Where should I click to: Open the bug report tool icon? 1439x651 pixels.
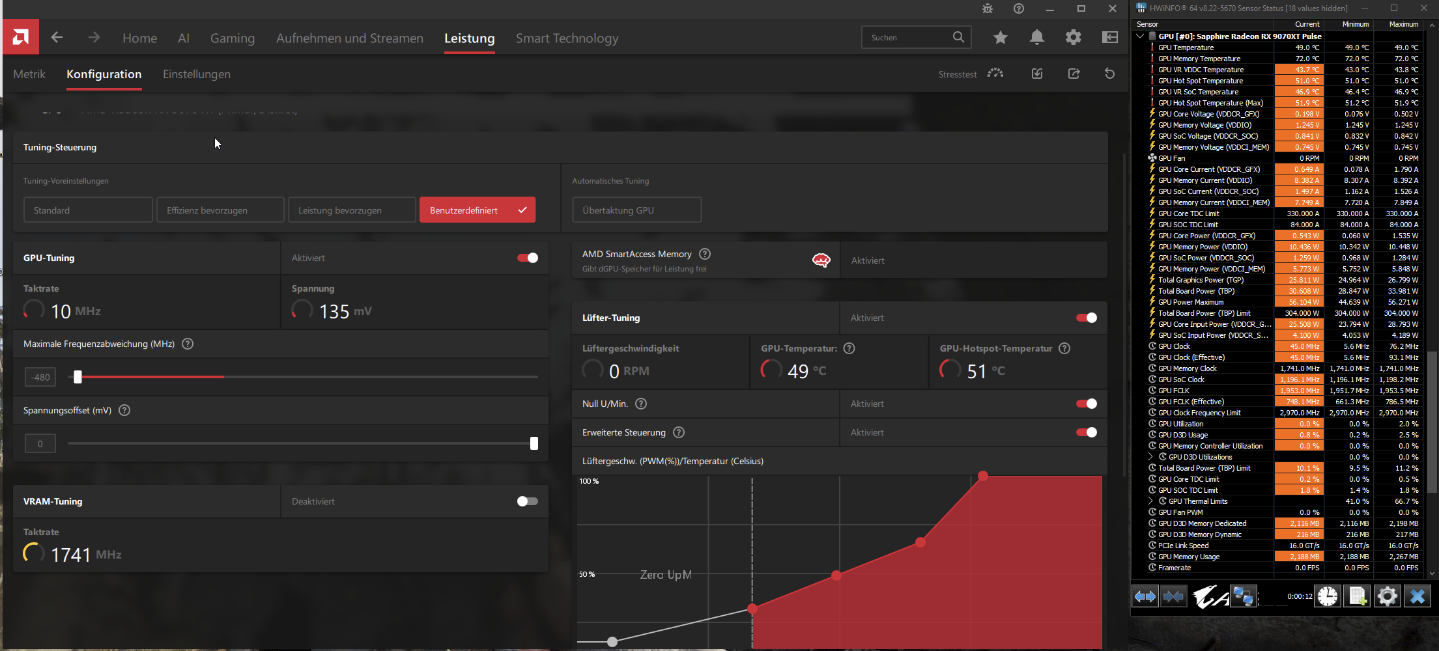coord(988,8)
